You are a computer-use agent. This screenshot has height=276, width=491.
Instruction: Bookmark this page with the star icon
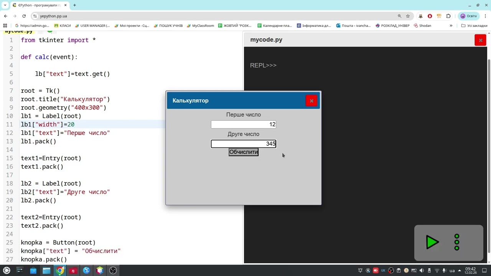tap(408, 16)
